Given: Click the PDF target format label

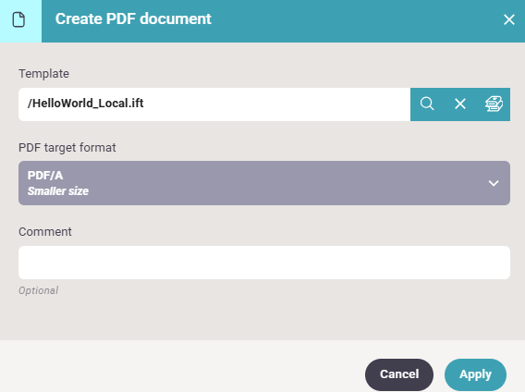Looking at the screenshot, I should (67, 148).
